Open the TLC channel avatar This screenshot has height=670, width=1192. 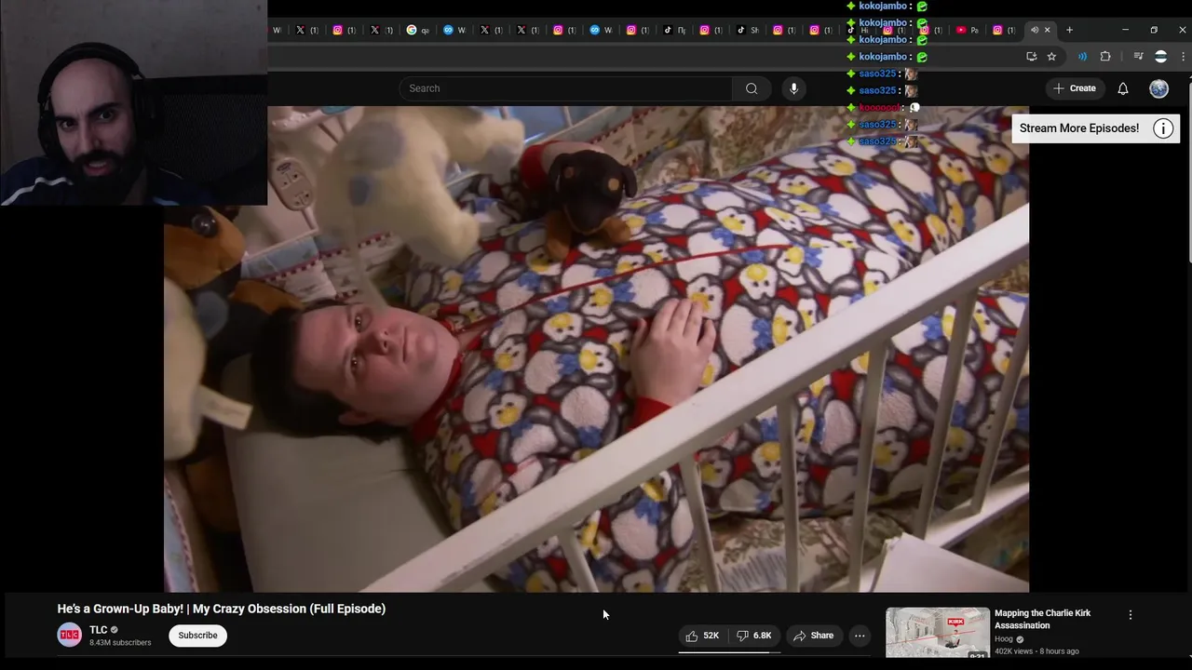point(70,636)
